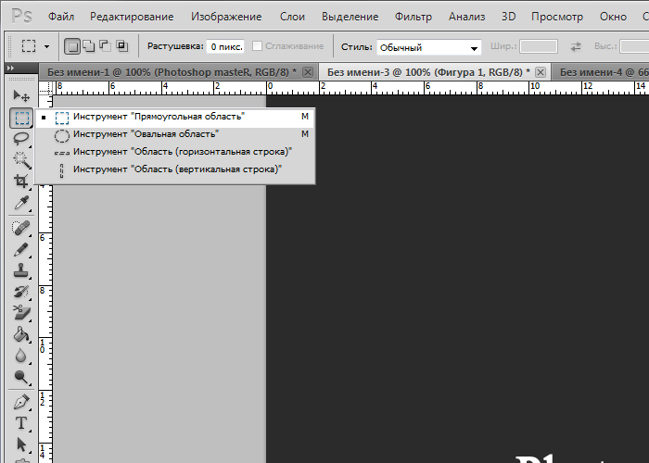This screenshot has height=463, width=649.
Task: Select the Paint Bucket tool
Action: (21, 334)
